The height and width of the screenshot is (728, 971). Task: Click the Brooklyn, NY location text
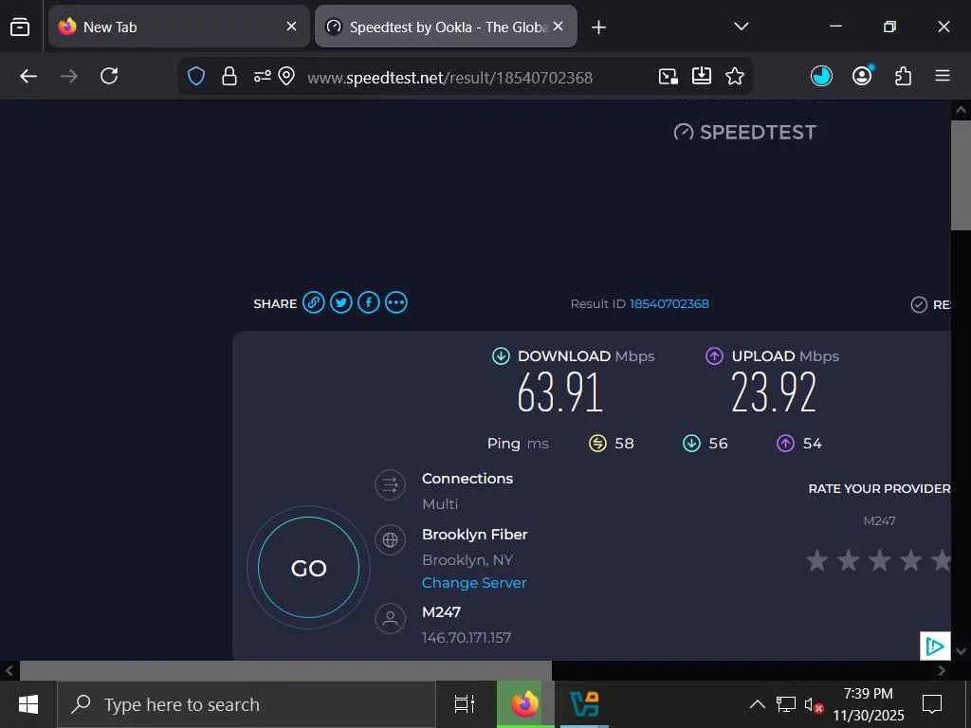tap(467, 560)
